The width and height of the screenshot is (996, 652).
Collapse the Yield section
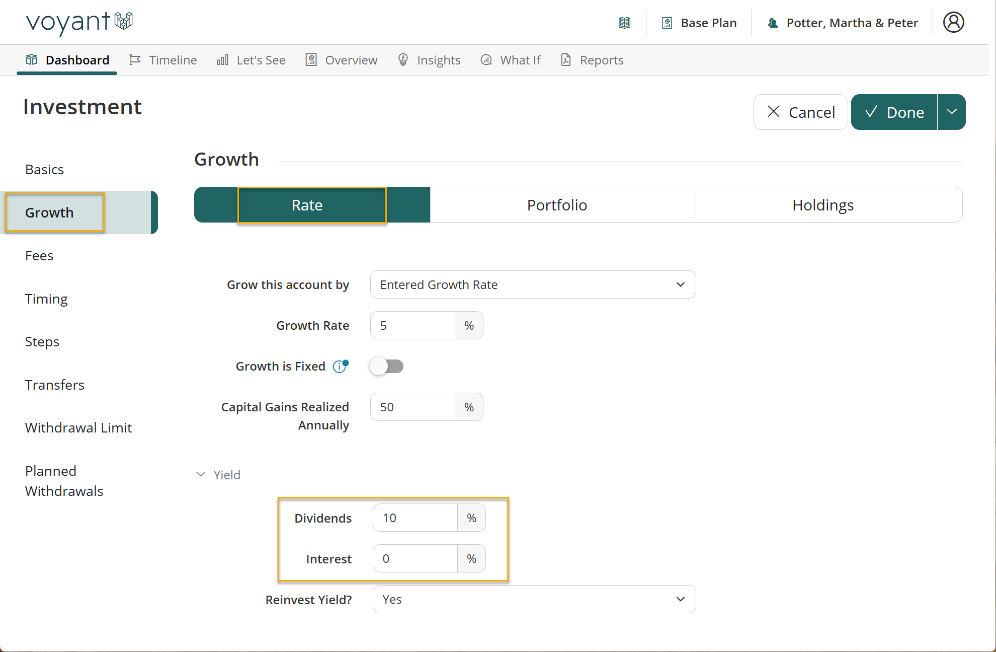click(x=218, y=474)
